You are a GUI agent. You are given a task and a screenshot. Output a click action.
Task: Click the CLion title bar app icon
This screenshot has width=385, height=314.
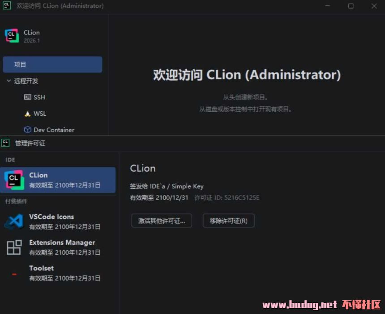click(7, 6)
